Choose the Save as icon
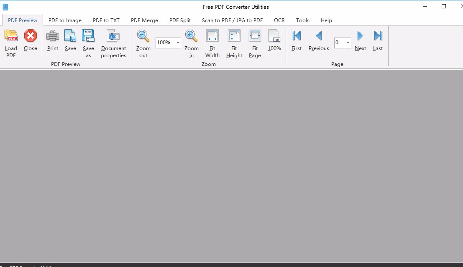 tap(88, 36)
